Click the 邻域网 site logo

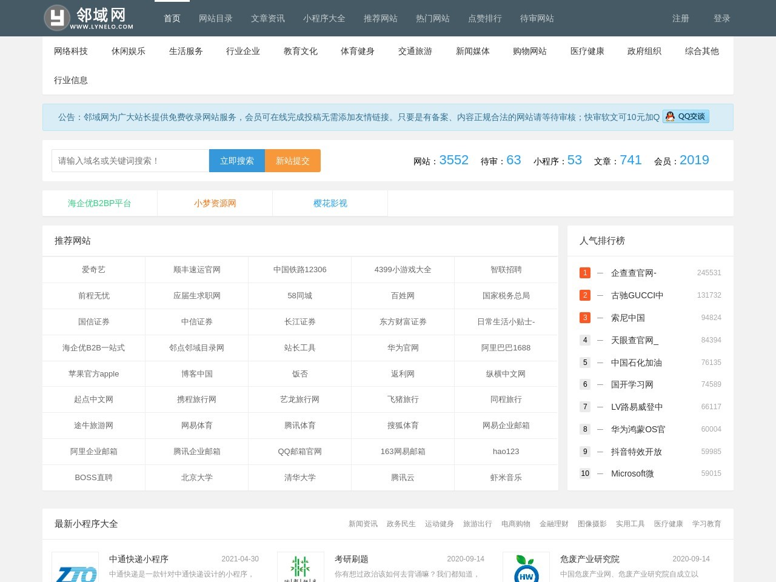pos(89,18)
